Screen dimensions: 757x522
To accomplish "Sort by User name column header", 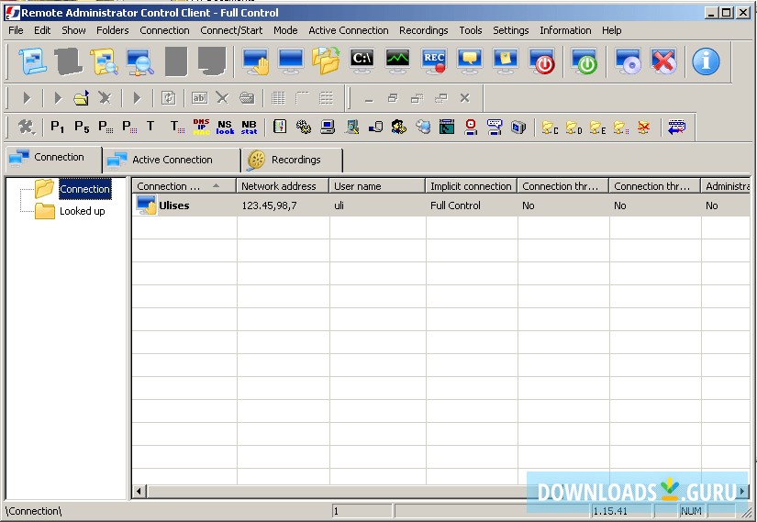I will [x=377, y=186].
